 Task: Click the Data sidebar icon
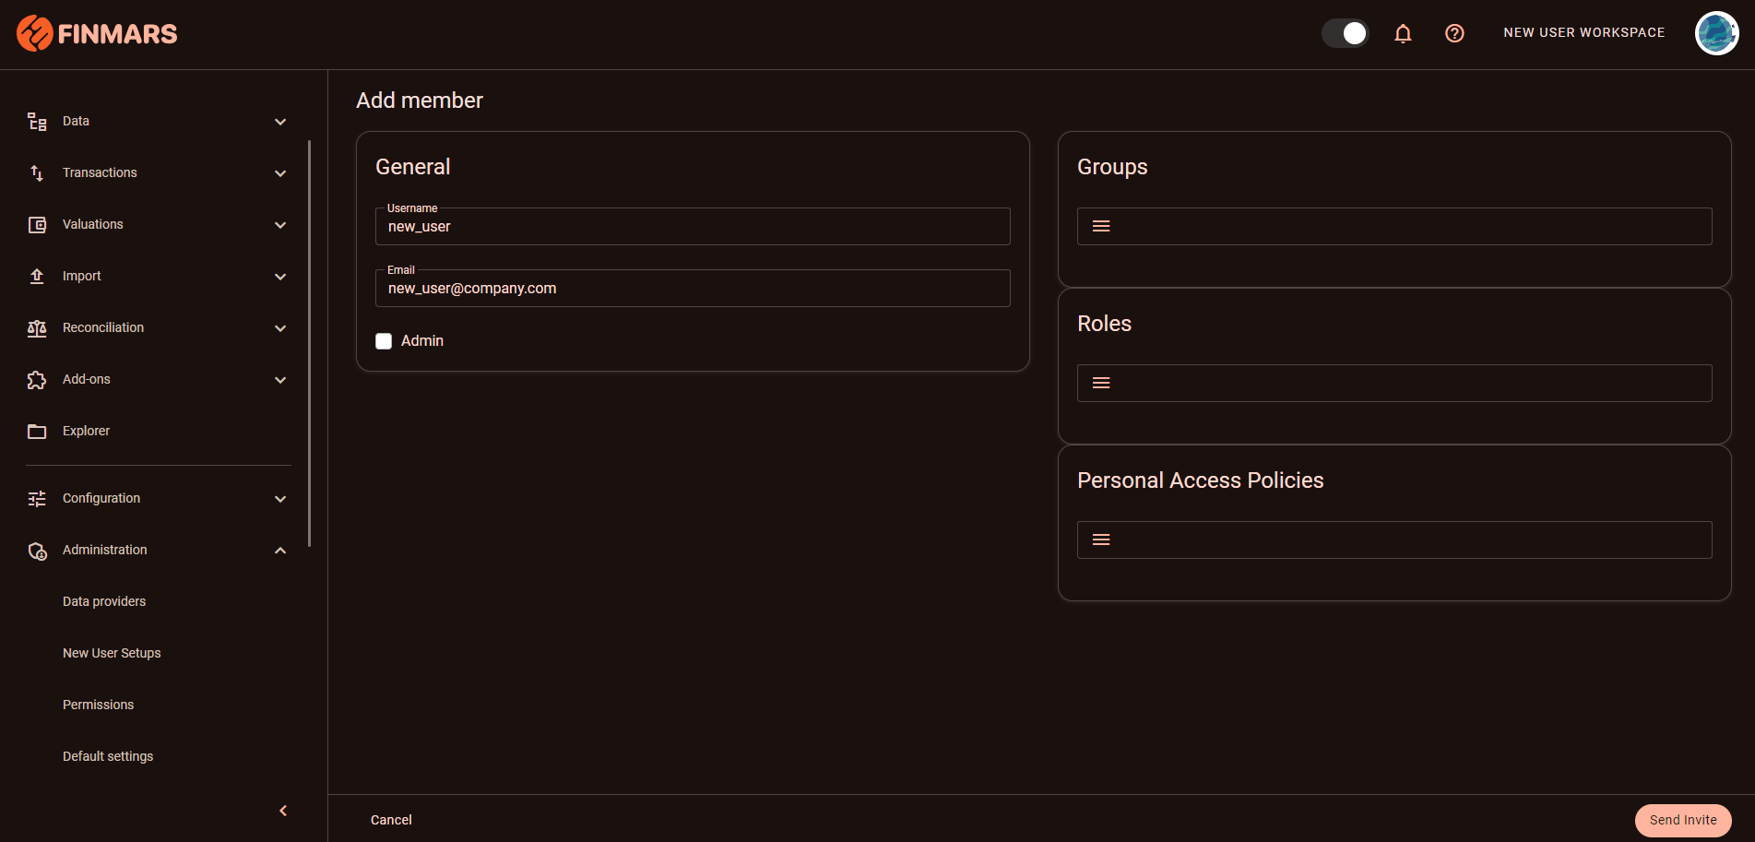(x=37, y=122)
